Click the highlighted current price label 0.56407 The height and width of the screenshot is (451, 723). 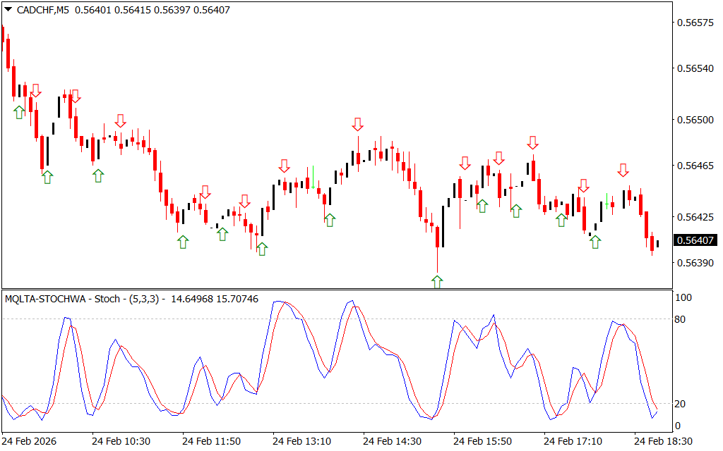(x=695, y=240)
